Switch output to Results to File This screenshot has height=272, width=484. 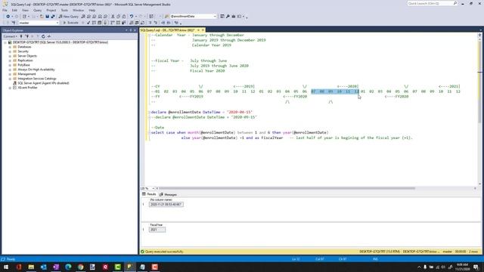click(142, 23)
